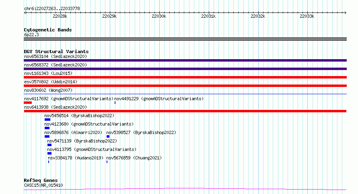Open the nsv1161343 (Lou2015) variant label
The width and height of the screenshot is (358, 194).
[x=48, y=73]
